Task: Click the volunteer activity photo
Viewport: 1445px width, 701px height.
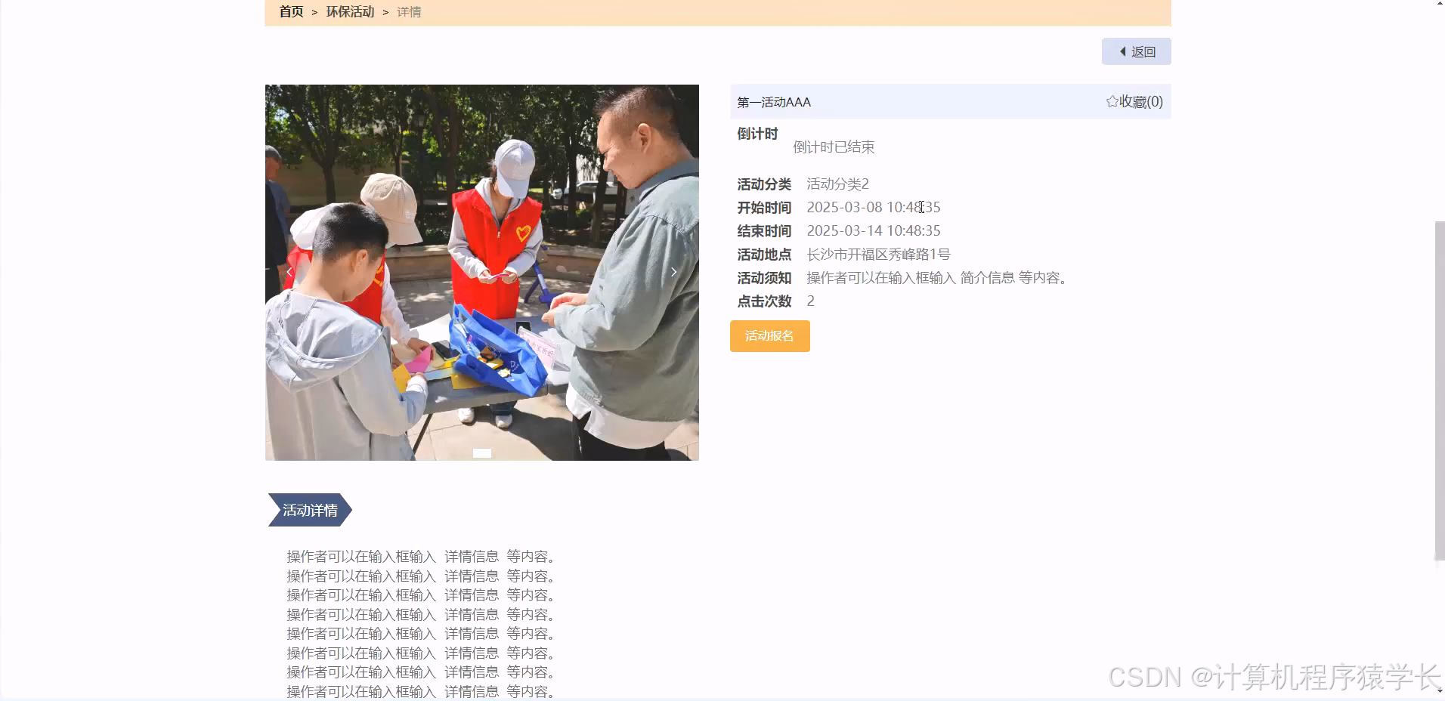Action: coord(482,272)
